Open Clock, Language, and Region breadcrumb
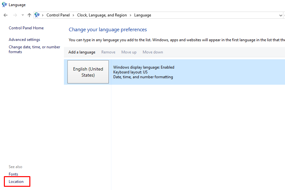Image resolution: width=285 pixels, height=190 pixels. [102, 15]
